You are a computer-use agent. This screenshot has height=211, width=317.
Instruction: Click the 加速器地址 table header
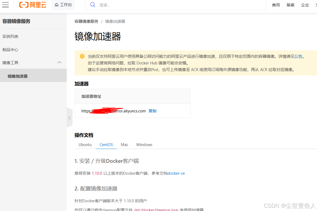coord(91,96)
